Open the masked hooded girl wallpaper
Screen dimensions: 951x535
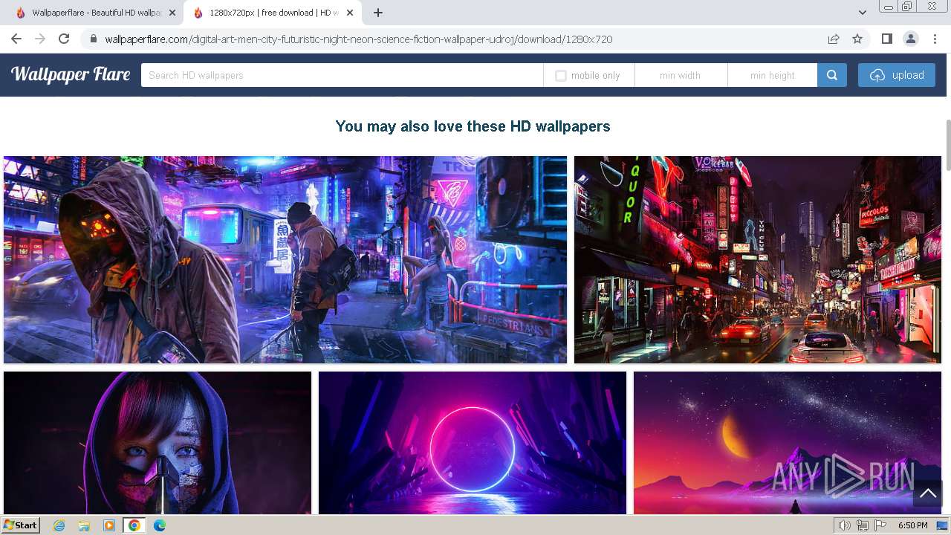tap(158, 443)
